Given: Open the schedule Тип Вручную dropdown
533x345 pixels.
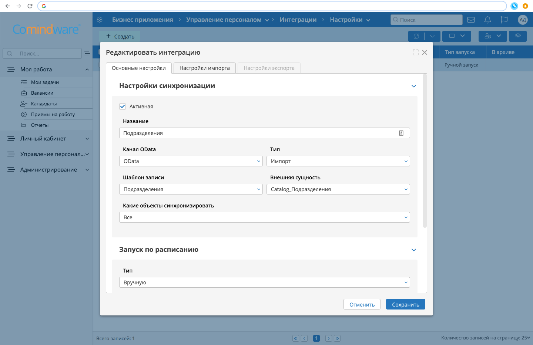Looking at the screenshot, I should pyautogui.click(x=265, y=283).
